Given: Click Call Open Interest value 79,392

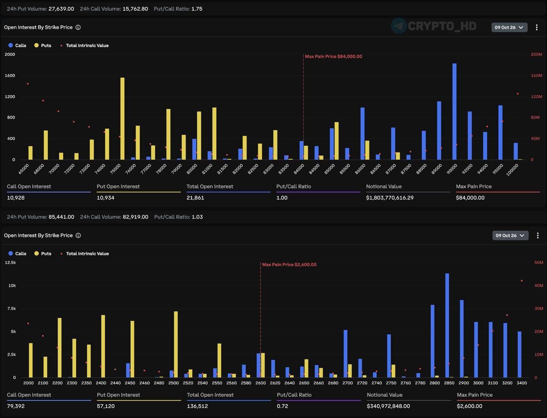Looking at the screenshot, I should pyautogui.click(x=16, y=406).
